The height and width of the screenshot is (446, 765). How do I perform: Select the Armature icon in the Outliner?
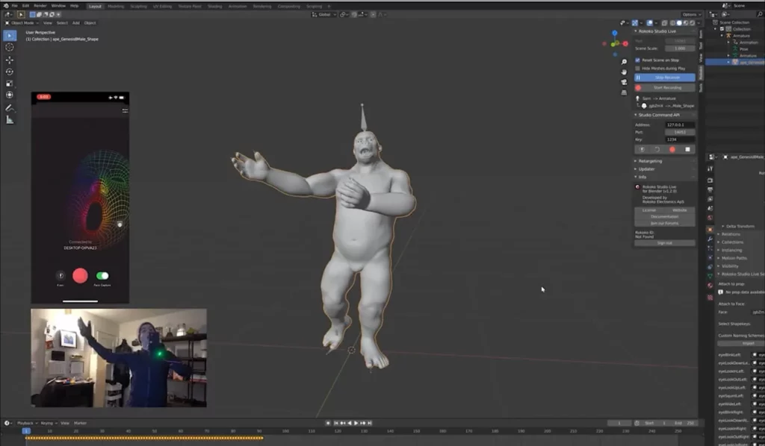click(x=729, y=36)
